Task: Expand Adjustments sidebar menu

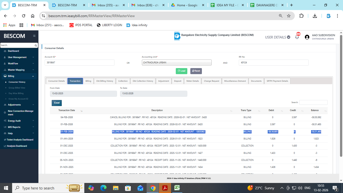Action: (19, 105)
